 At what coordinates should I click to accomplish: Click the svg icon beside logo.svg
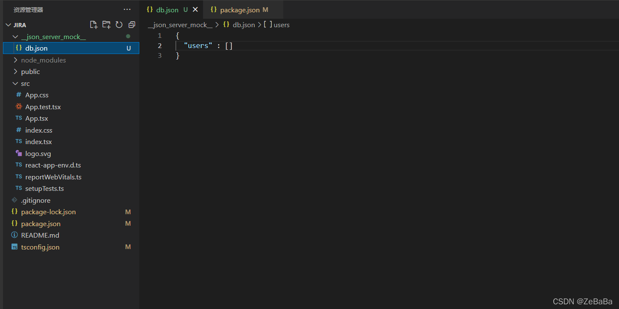[x=18, y=153]
